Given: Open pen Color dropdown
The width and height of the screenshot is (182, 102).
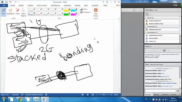Looking at the screenshot, I should (x=84, y=9).
